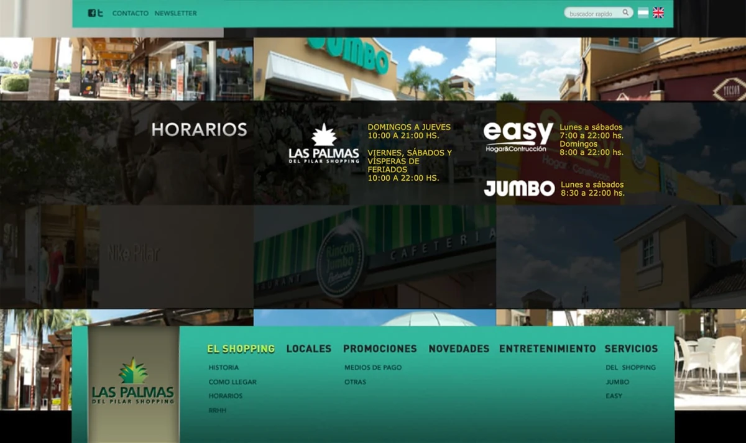Open the Twitter icon link
Viewport: 746px width, 443px height.
click(100, 13)
